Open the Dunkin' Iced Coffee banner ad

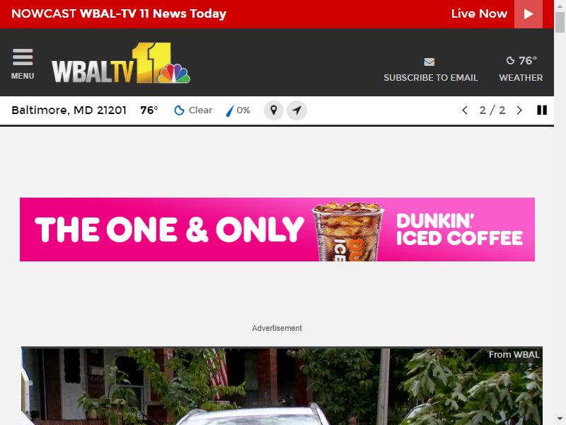277,229
